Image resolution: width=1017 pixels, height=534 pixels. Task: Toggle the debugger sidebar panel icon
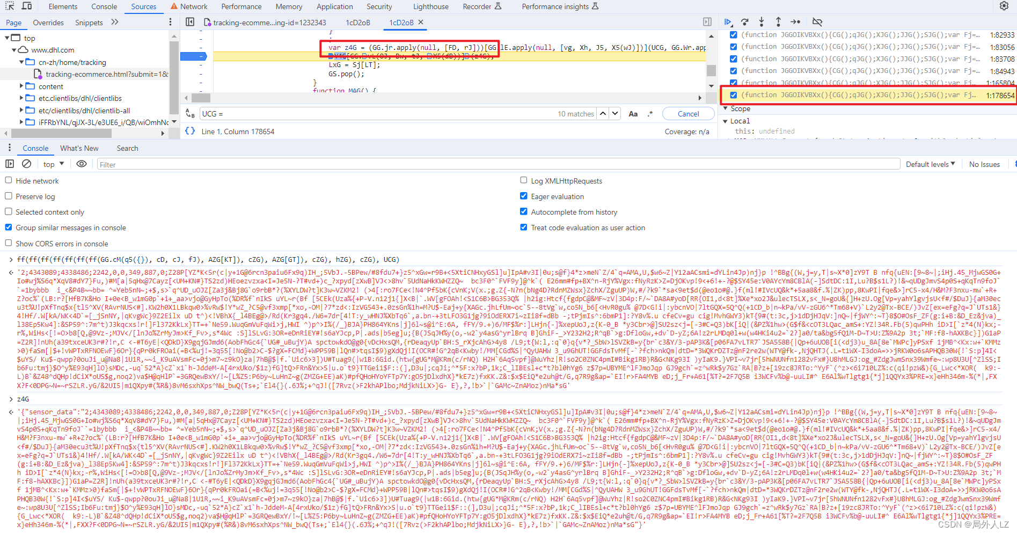pos(707,22)
